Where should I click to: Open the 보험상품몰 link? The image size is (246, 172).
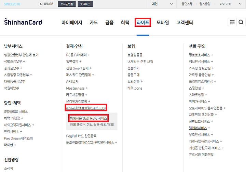coord(135,55)
